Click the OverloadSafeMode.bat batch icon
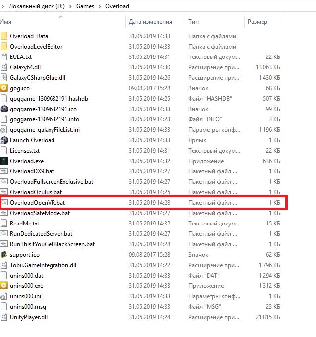Screen dimensions: 316x337 [4, 213]
